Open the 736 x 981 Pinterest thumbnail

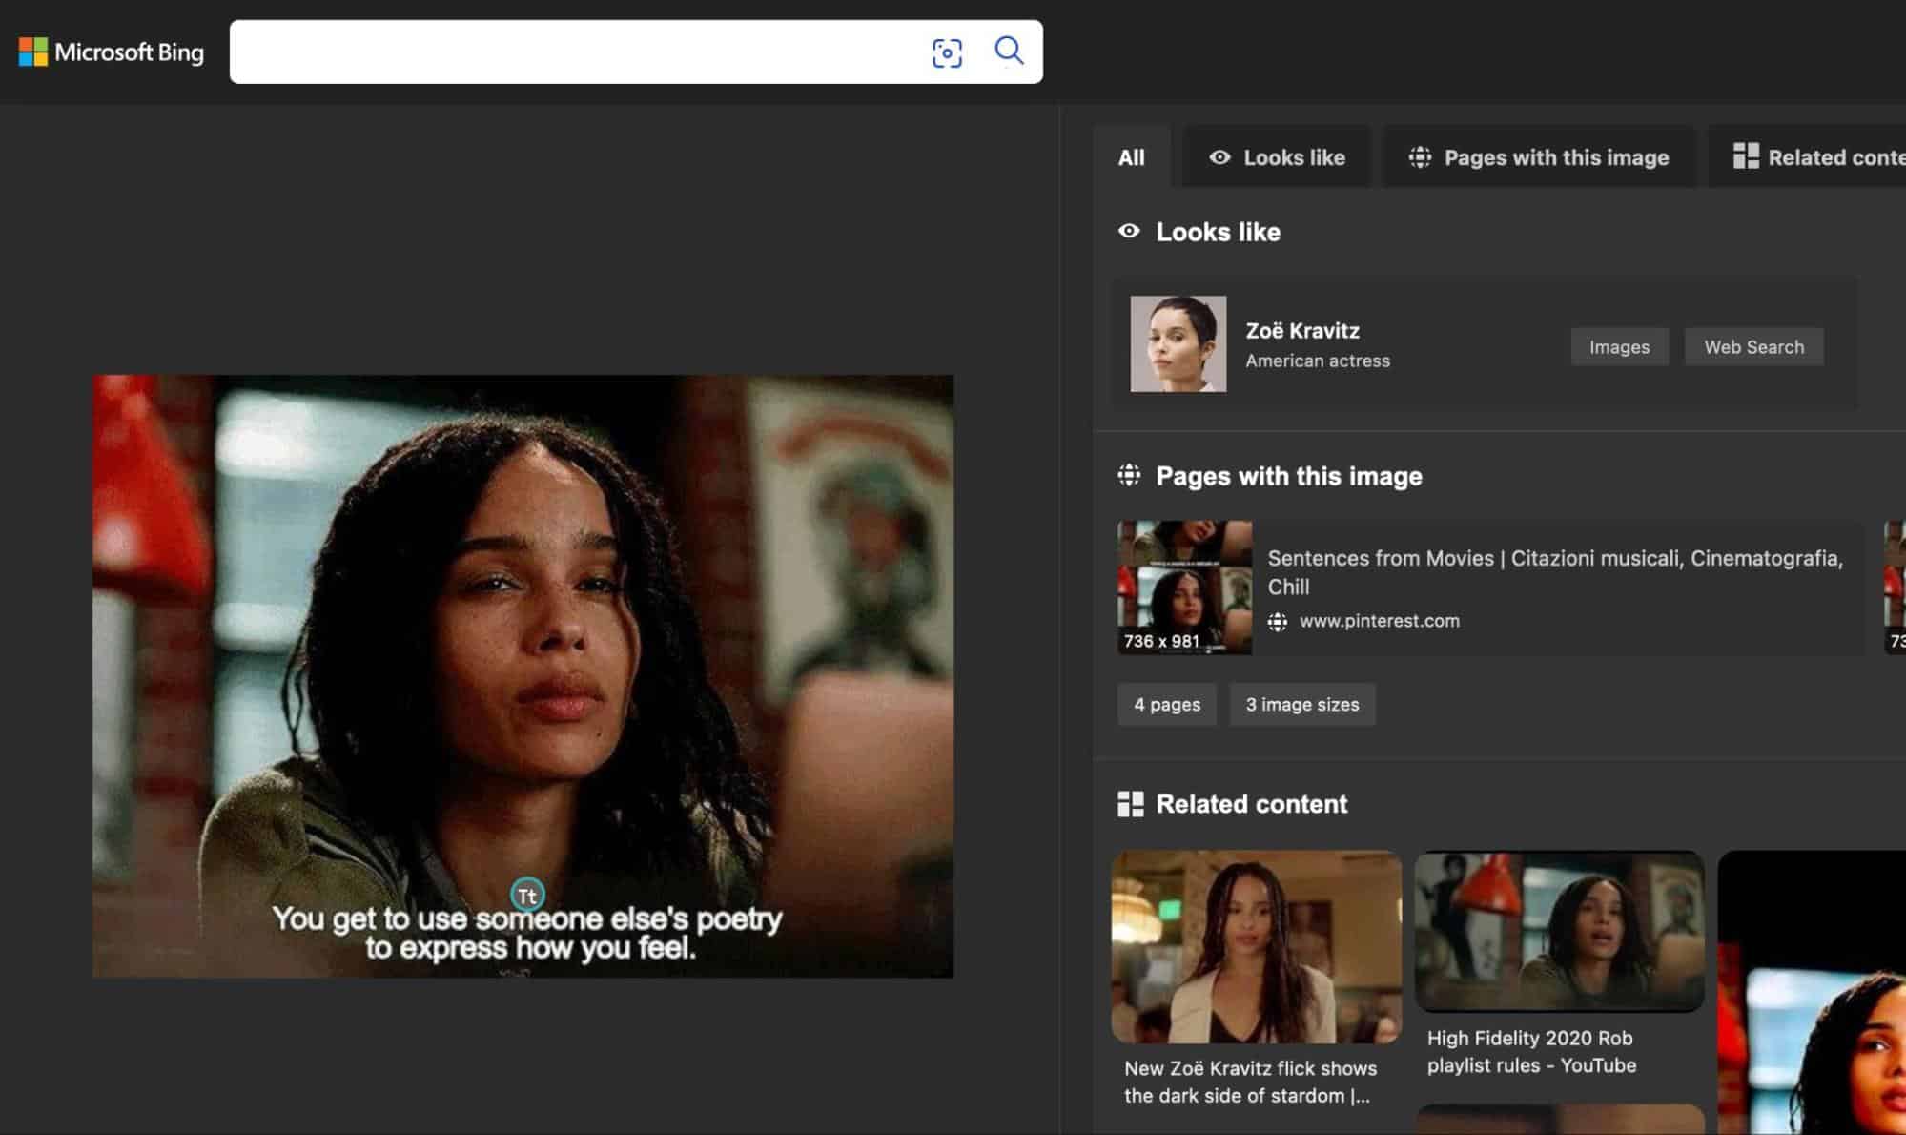[x=1184, y=588]
